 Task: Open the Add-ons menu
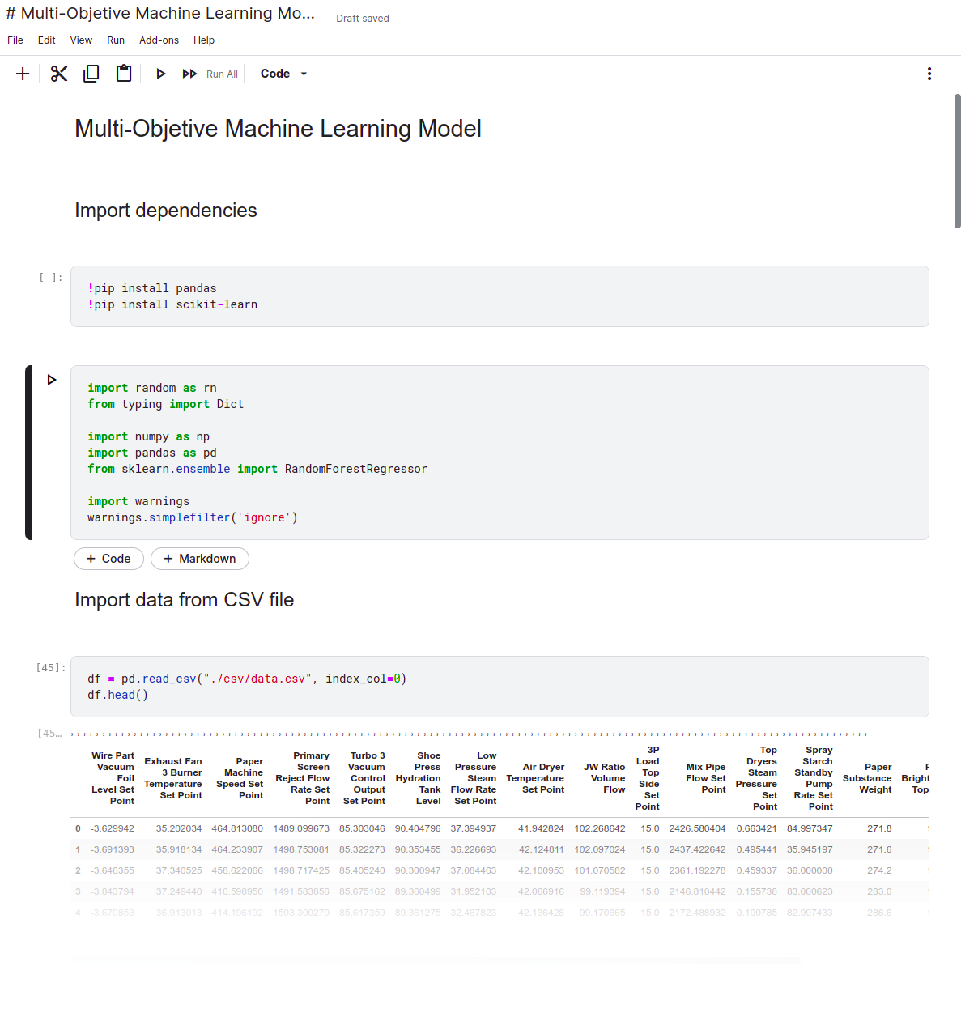click(159, 40)
